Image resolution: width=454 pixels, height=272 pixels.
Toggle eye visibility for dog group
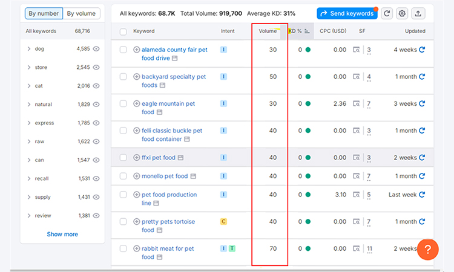coord(96,49)
